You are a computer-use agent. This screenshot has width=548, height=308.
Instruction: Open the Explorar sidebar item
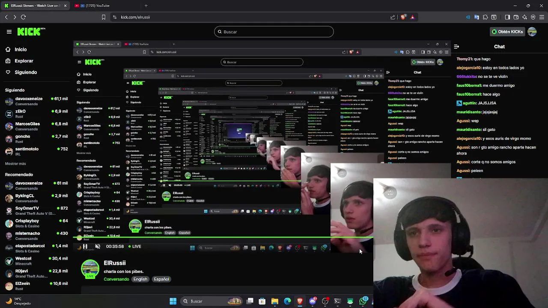19,61
